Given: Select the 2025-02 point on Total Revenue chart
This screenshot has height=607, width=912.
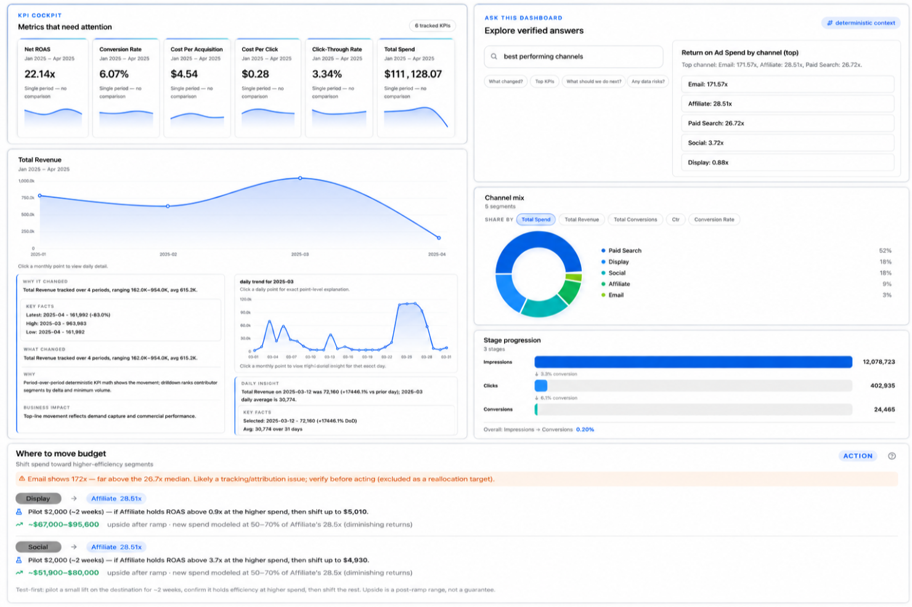Looking at the screenshot, I should point(168,206).
